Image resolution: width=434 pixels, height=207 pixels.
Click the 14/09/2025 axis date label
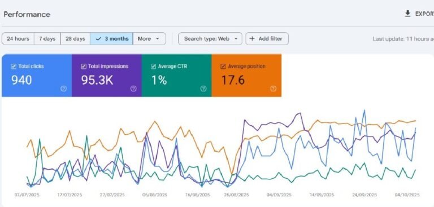(322, 195)
